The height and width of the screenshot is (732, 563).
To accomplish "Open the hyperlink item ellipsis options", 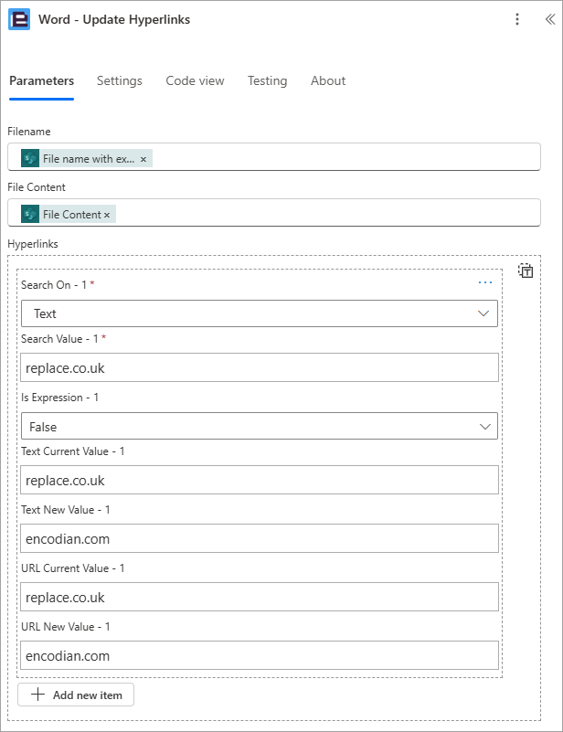I will 485,282.
